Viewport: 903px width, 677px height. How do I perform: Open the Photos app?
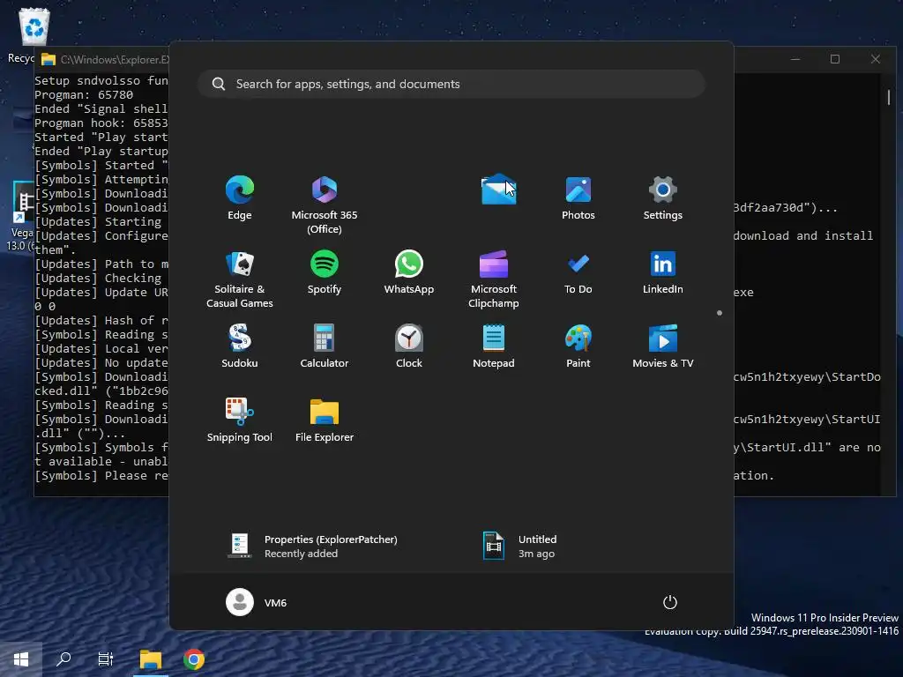point(578,198)
